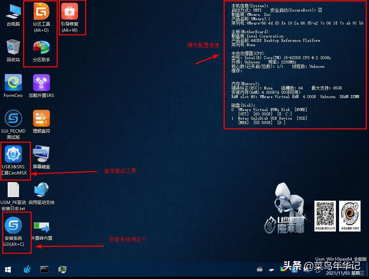Open the 屏幕键盘 on-screen keyboard

[41, 155]
